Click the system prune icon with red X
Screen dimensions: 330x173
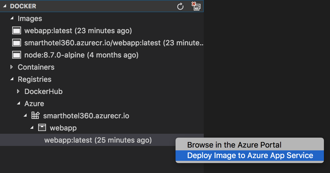(196, 6)
